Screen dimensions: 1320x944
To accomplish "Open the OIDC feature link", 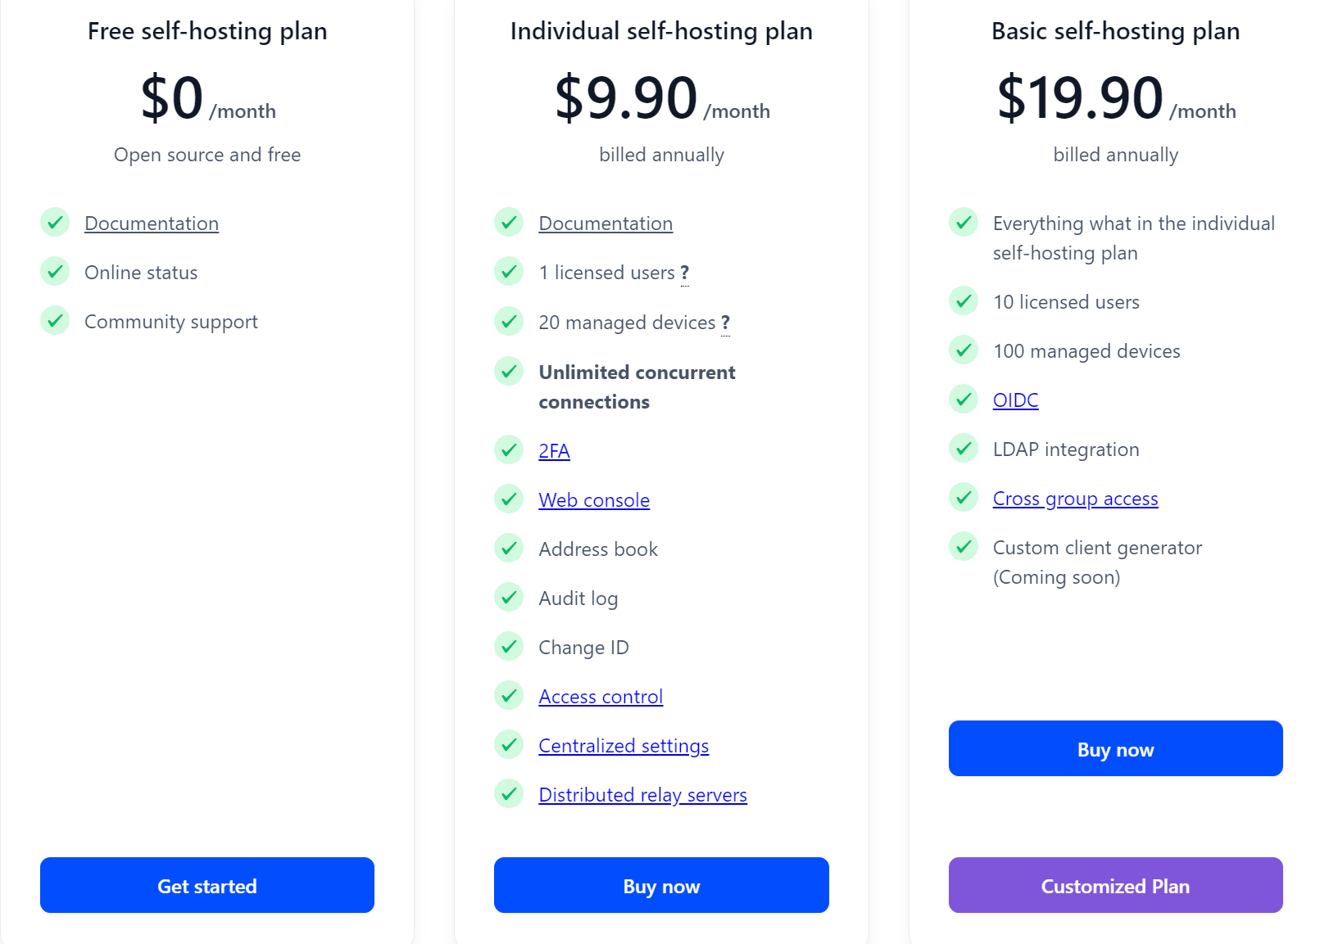I will tap(1015, 400).
